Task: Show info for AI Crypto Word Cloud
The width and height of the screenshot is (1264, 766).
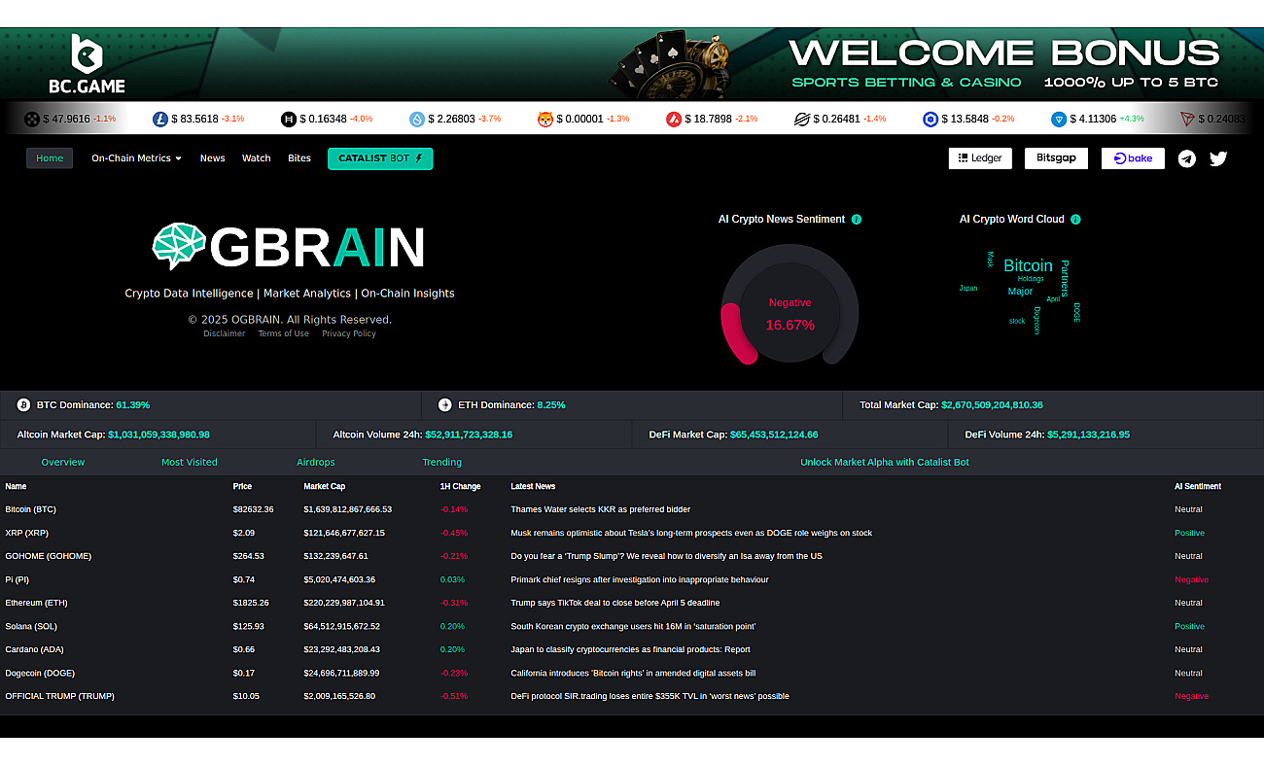Action: click(1075, 220)
